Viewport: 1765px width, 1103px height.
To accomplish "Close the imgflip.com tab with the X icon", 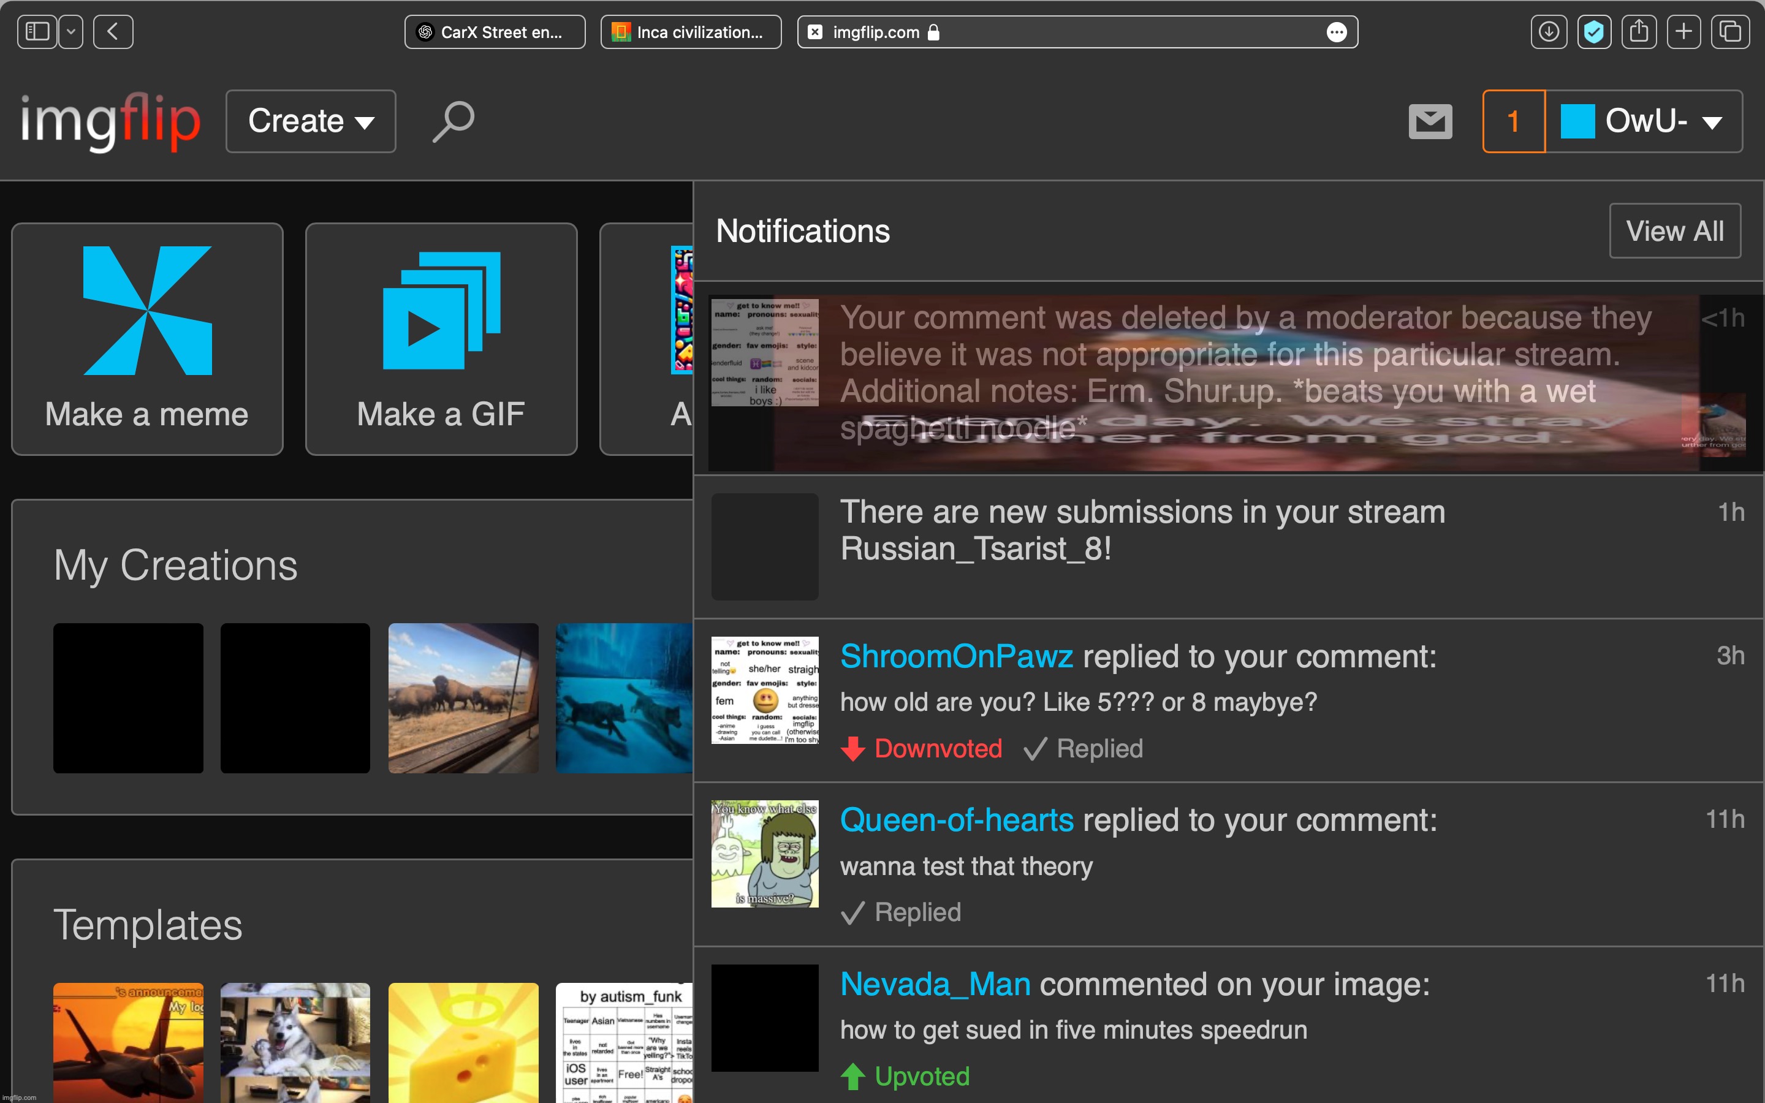I will (x=816, y=32).
